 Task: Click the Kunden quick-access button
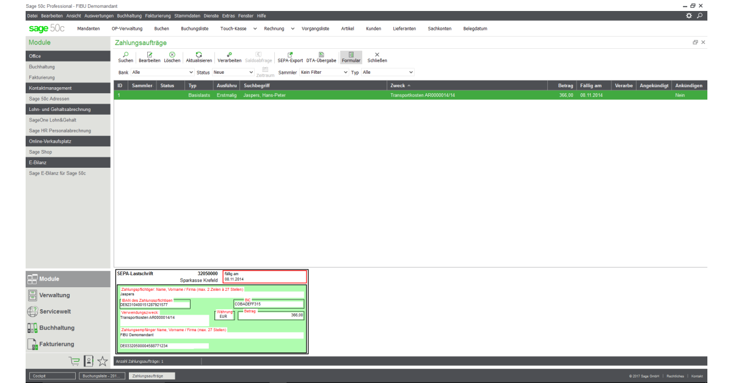(x=373, y=29)
